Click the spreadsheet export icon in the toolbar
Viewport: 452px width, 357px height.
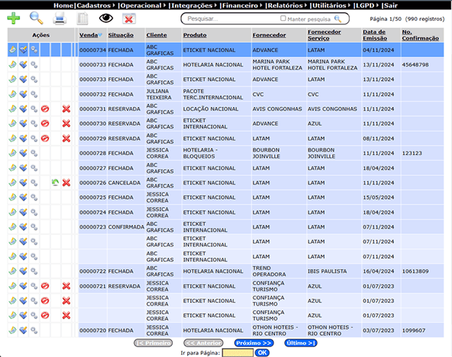click(x=82, y=19)
